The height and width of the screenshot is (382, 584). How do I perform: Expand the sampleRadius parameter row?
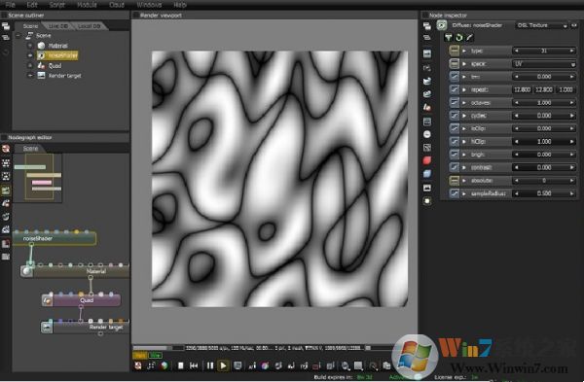tap(464, 193)
